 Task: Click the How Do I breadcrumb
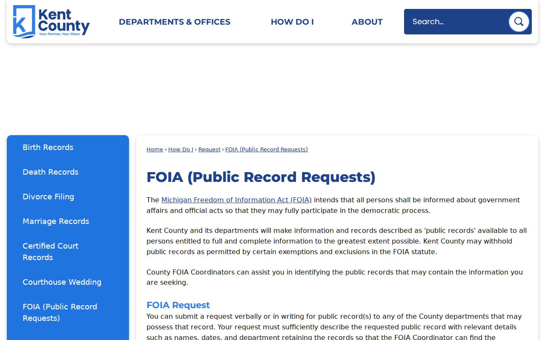(181, 149)
